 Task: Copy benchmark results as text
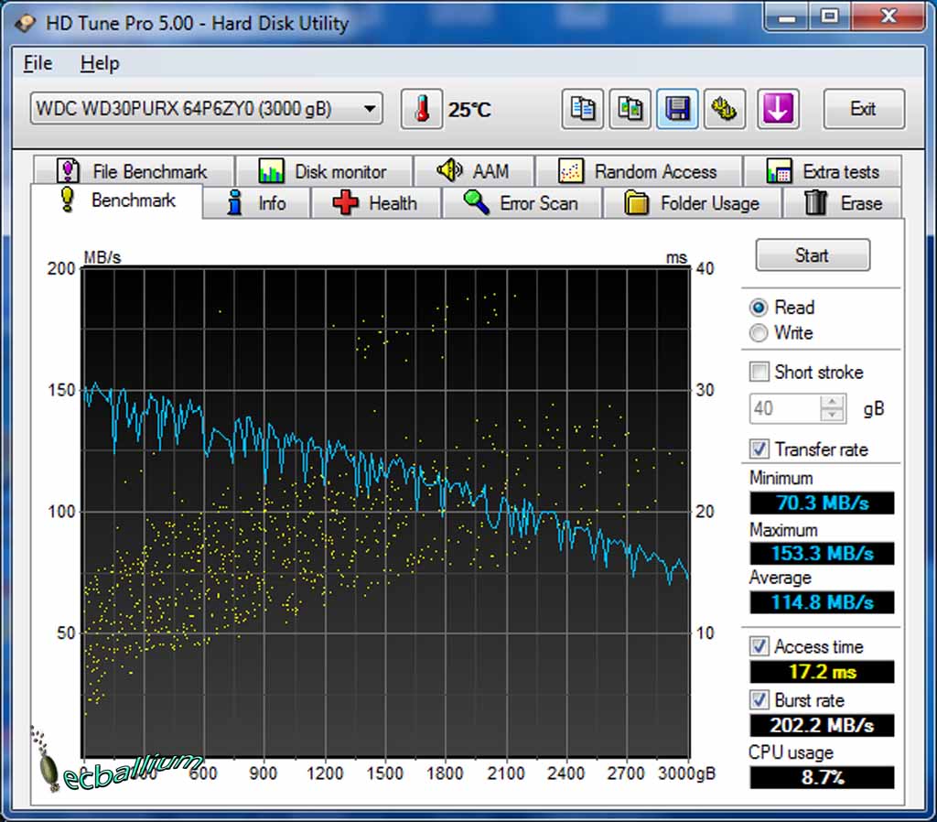tap(582, 109)
